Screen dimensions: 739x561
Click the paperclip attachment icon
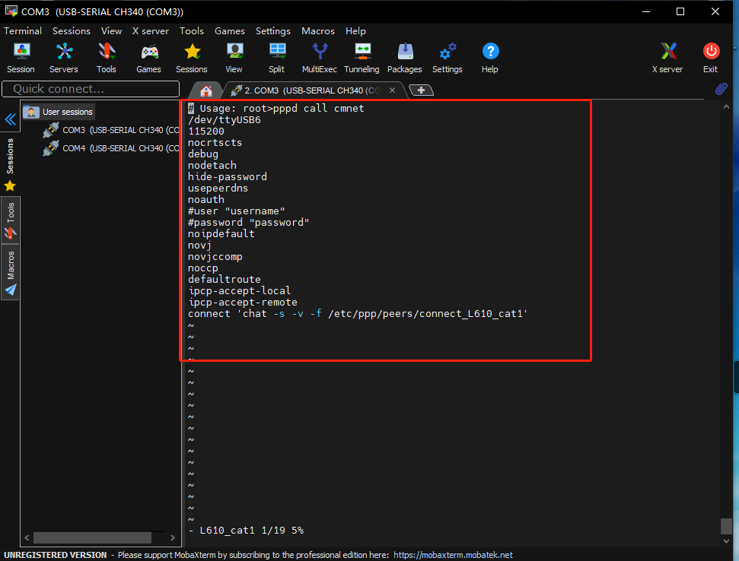721,89
